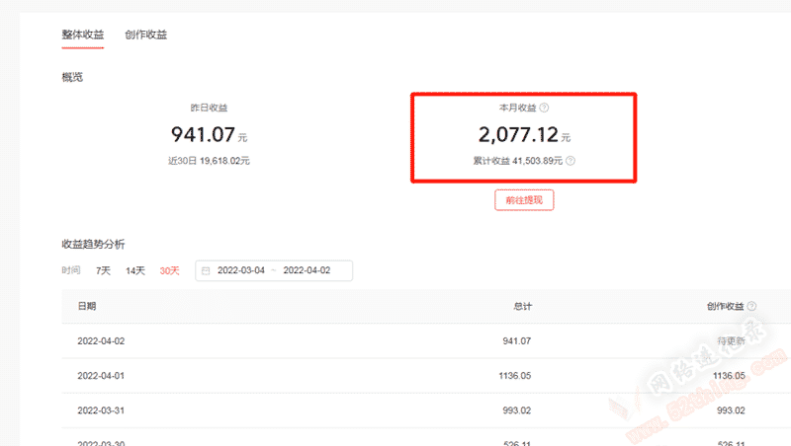The width and height of the screenshot is (791, 446).
Task: Open the 创作收益 tab
Action: (145, 35)
